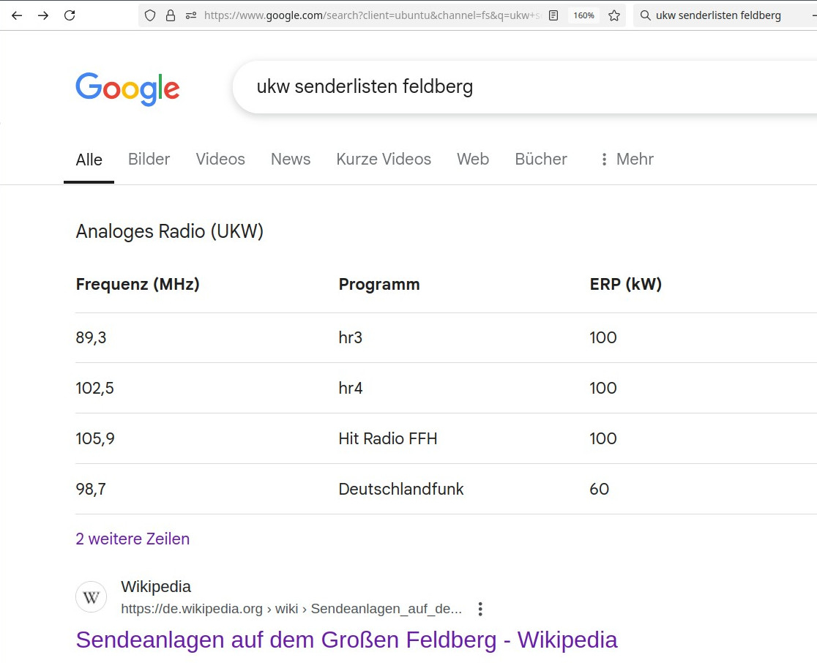Open tracking protection shield icon
The width and height of the screenshot is (817, 663).
point(150,15)
